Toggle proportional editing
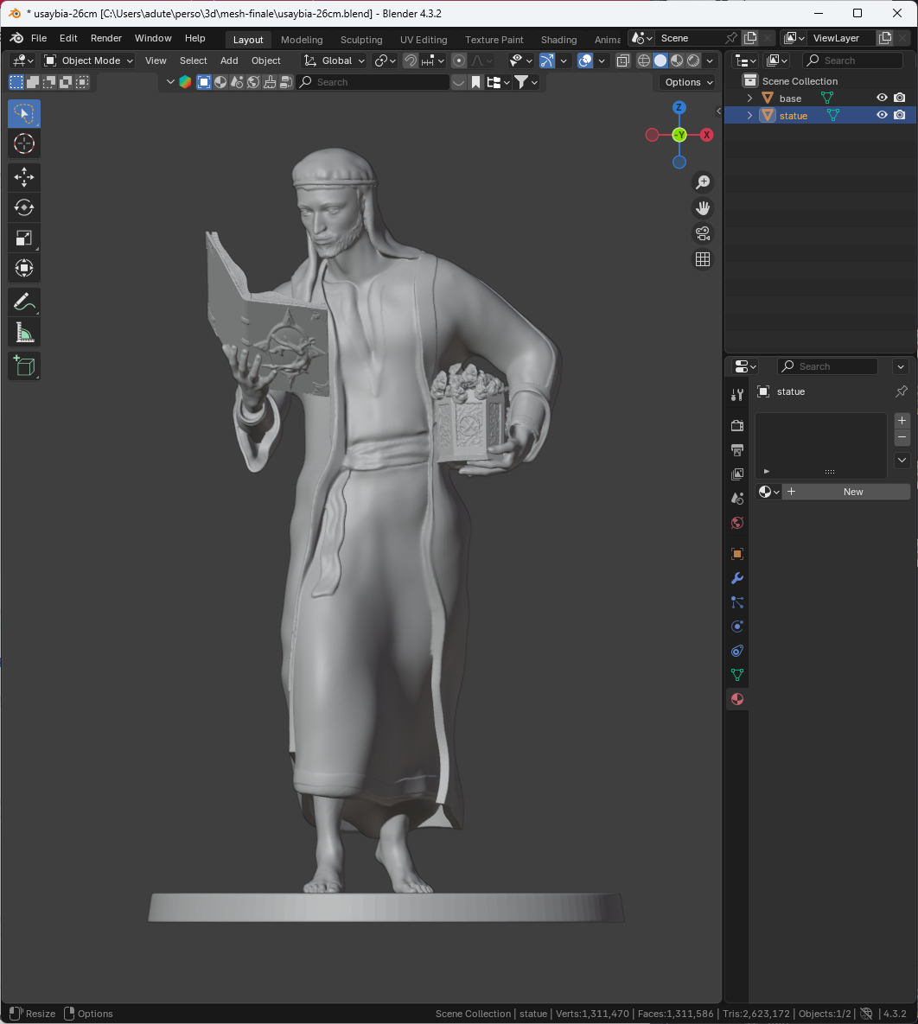The image size is (918, 1024). point(459,60)
